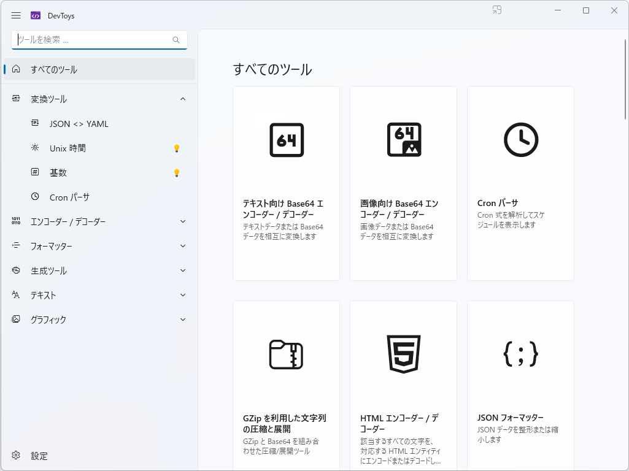Toggle favorite lightbulb next to Unix 時間

tap(177, 148)
